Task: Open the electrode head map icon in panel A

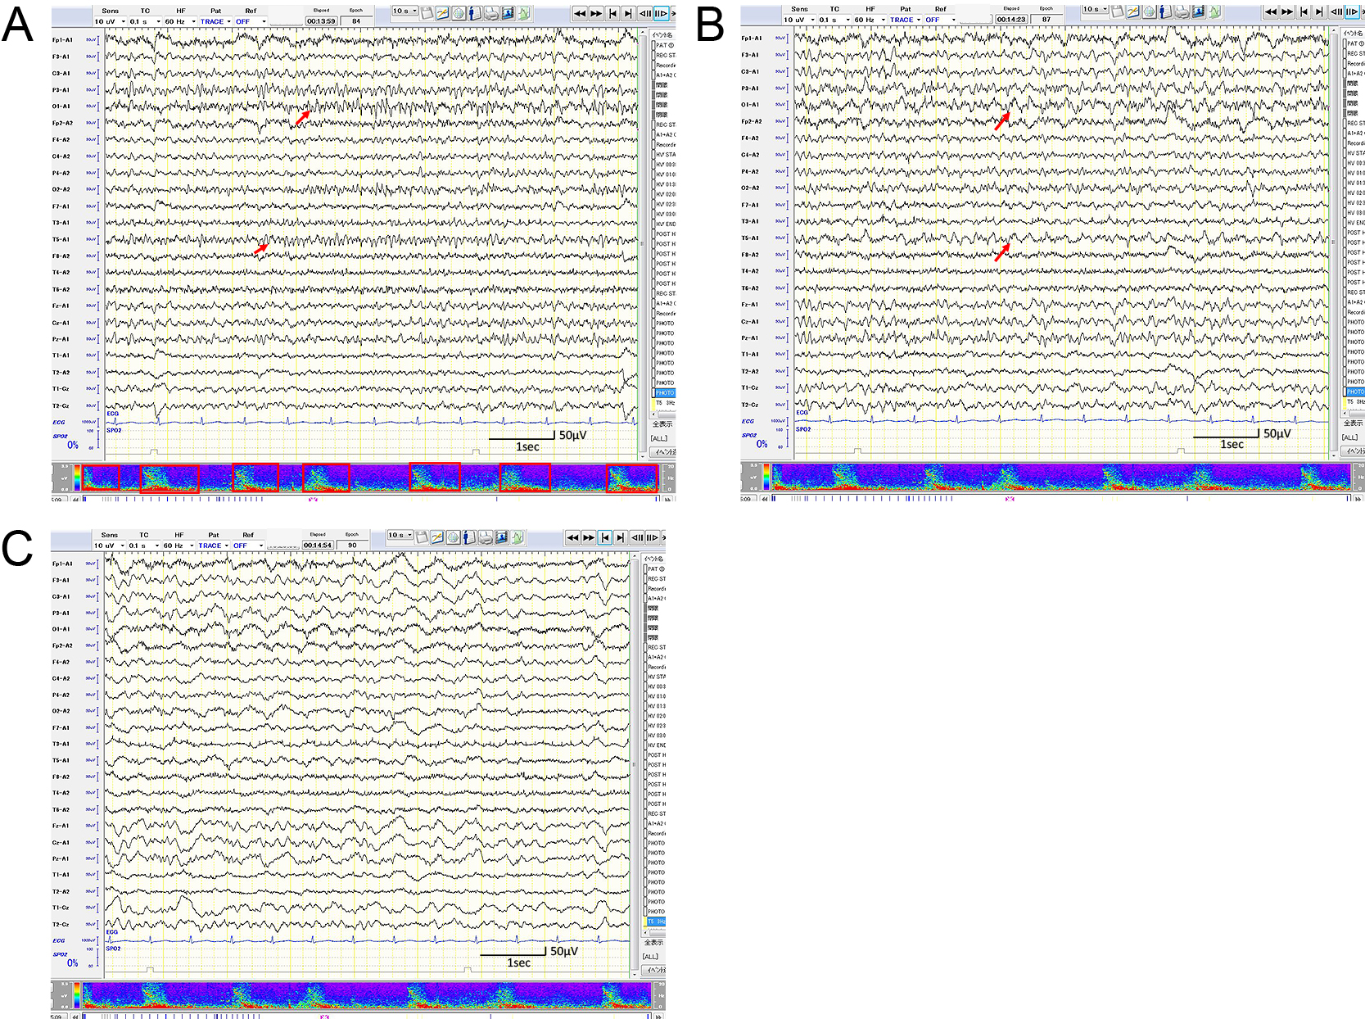Action: [459, 13]
